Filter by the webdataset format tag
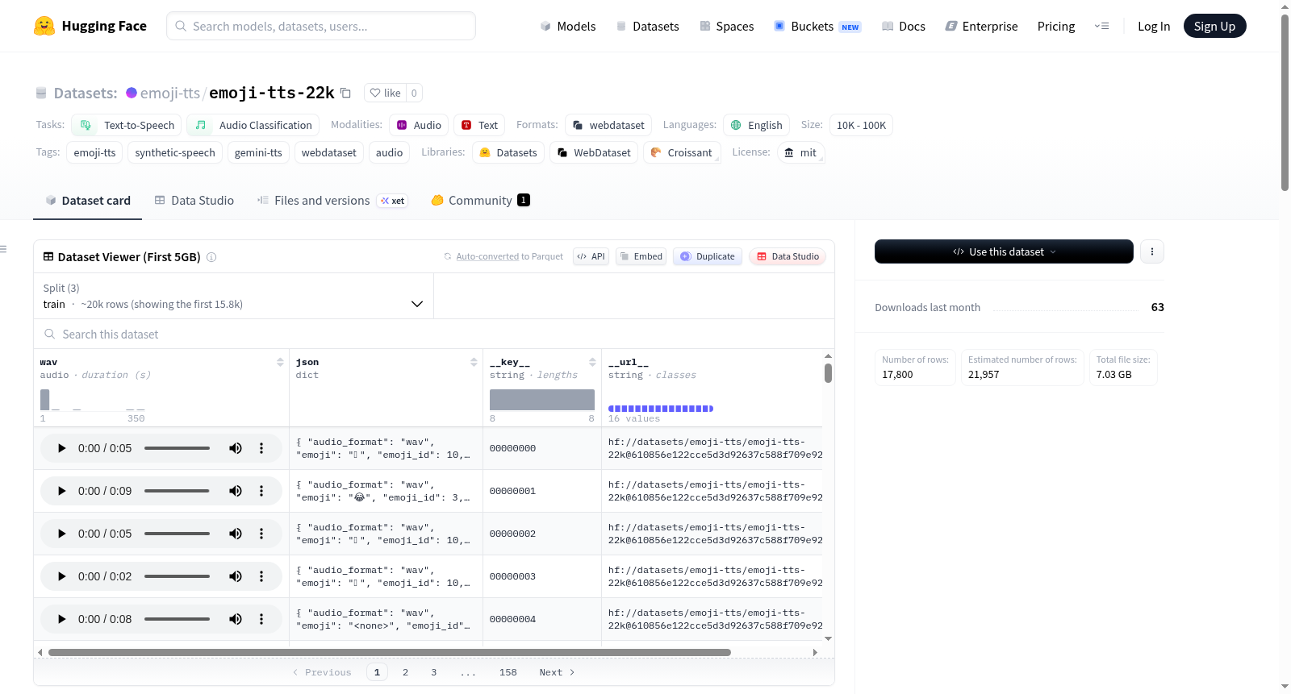 click(608, 125)
